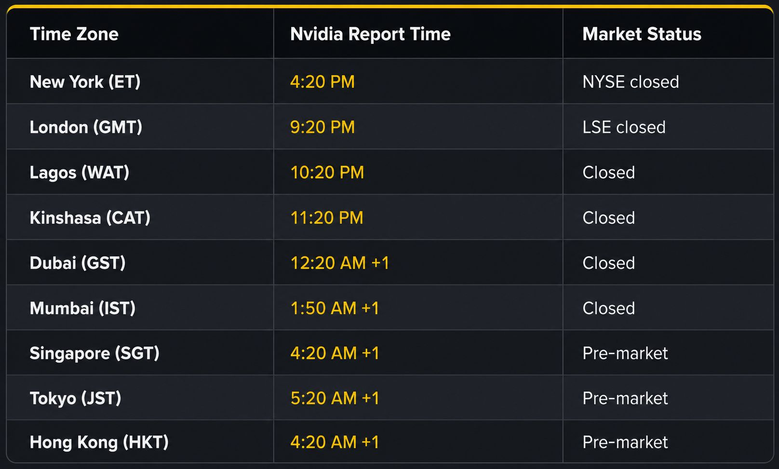Click the NYSE closed status cell
Viewport: 779px width, 469px height.
631,82
